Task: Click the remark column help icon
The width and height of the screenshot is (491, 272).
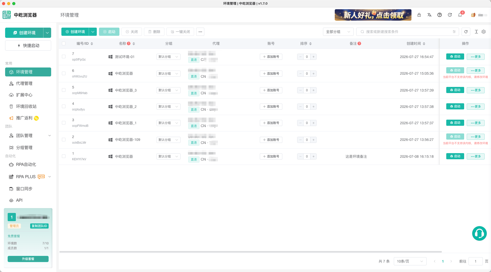Action: click(x=359, y=43)
